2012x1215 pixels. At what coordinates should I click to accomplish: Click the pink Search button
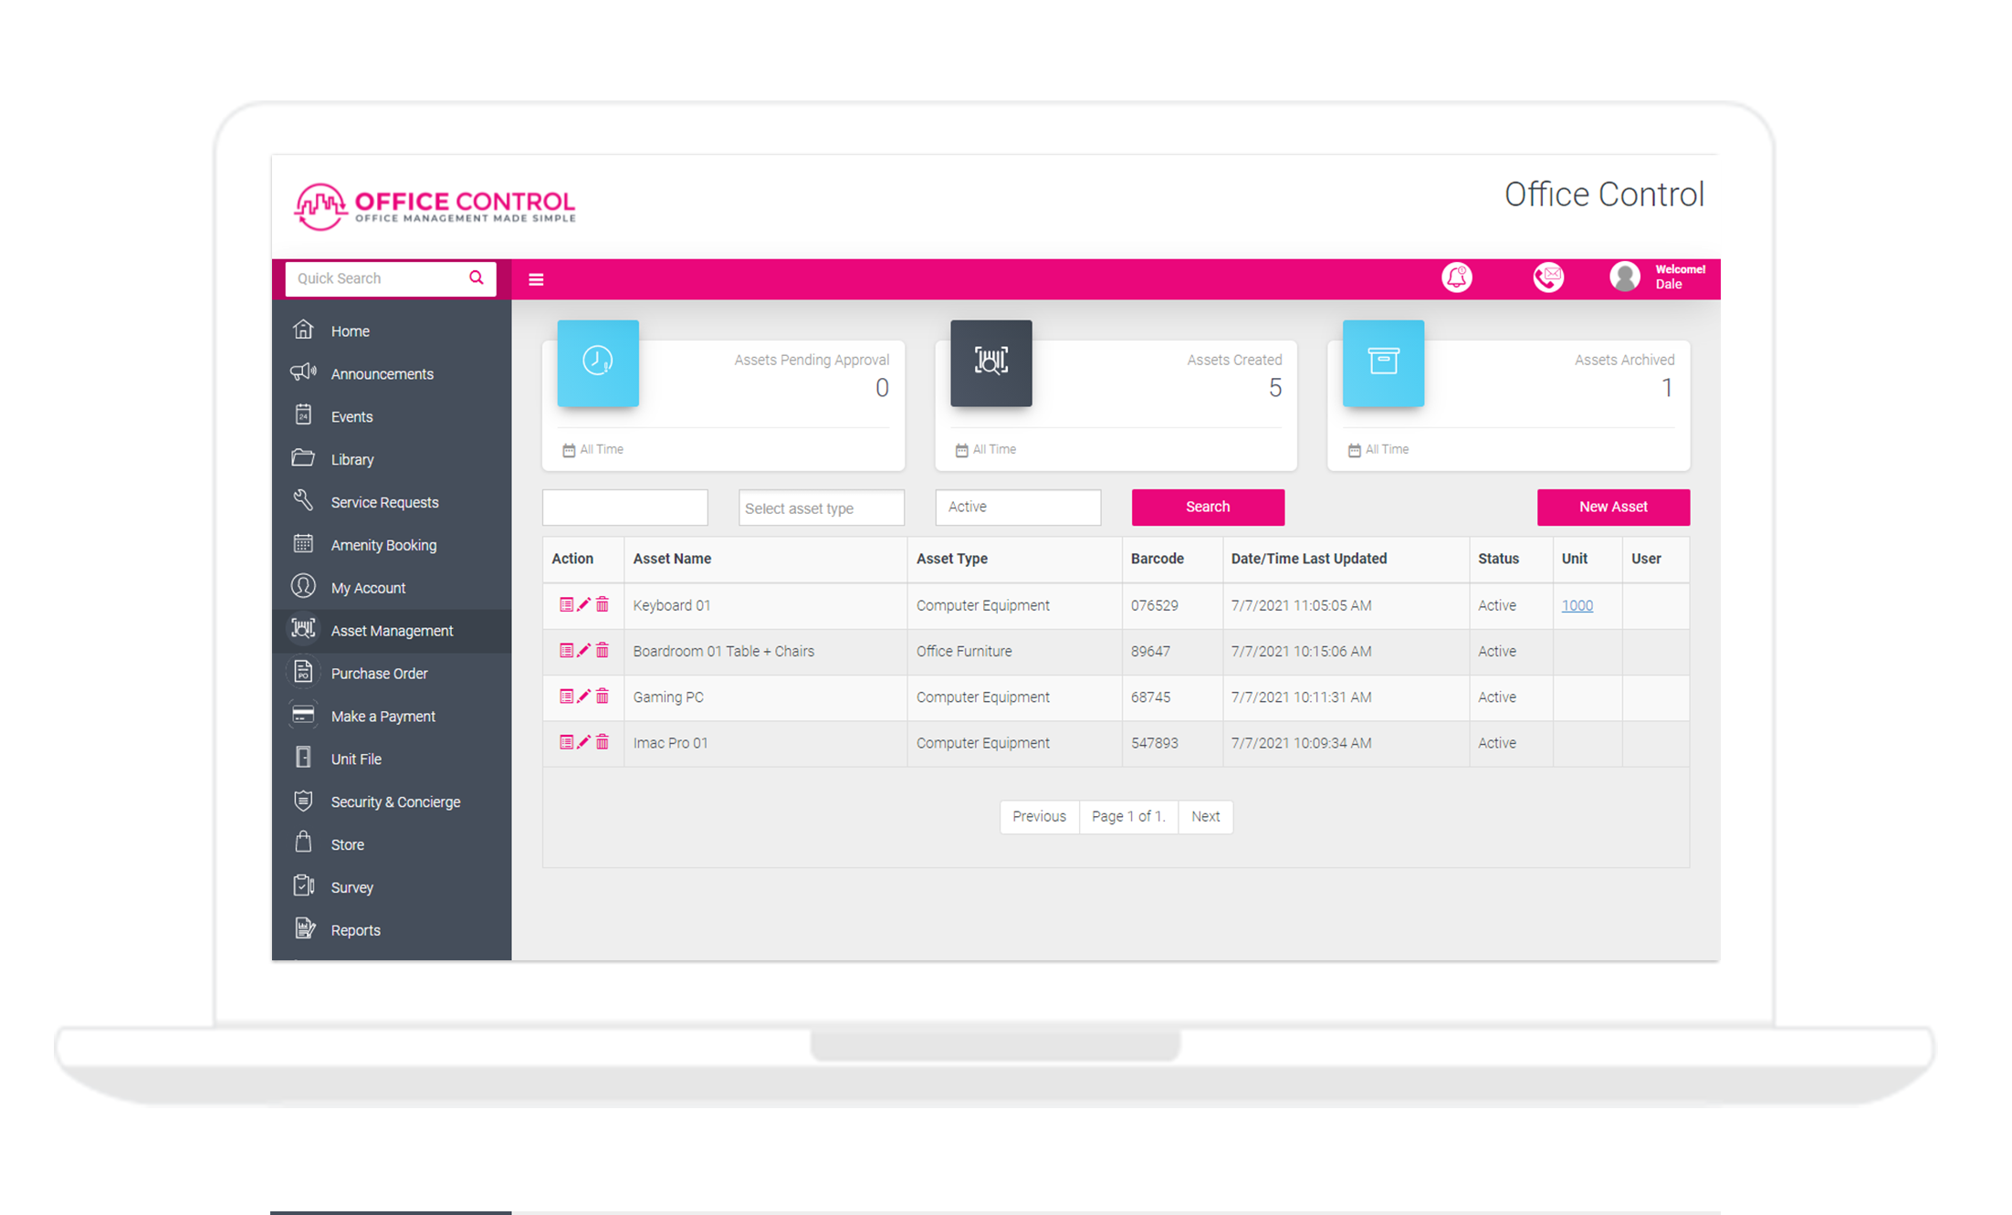coord(1207,507)
